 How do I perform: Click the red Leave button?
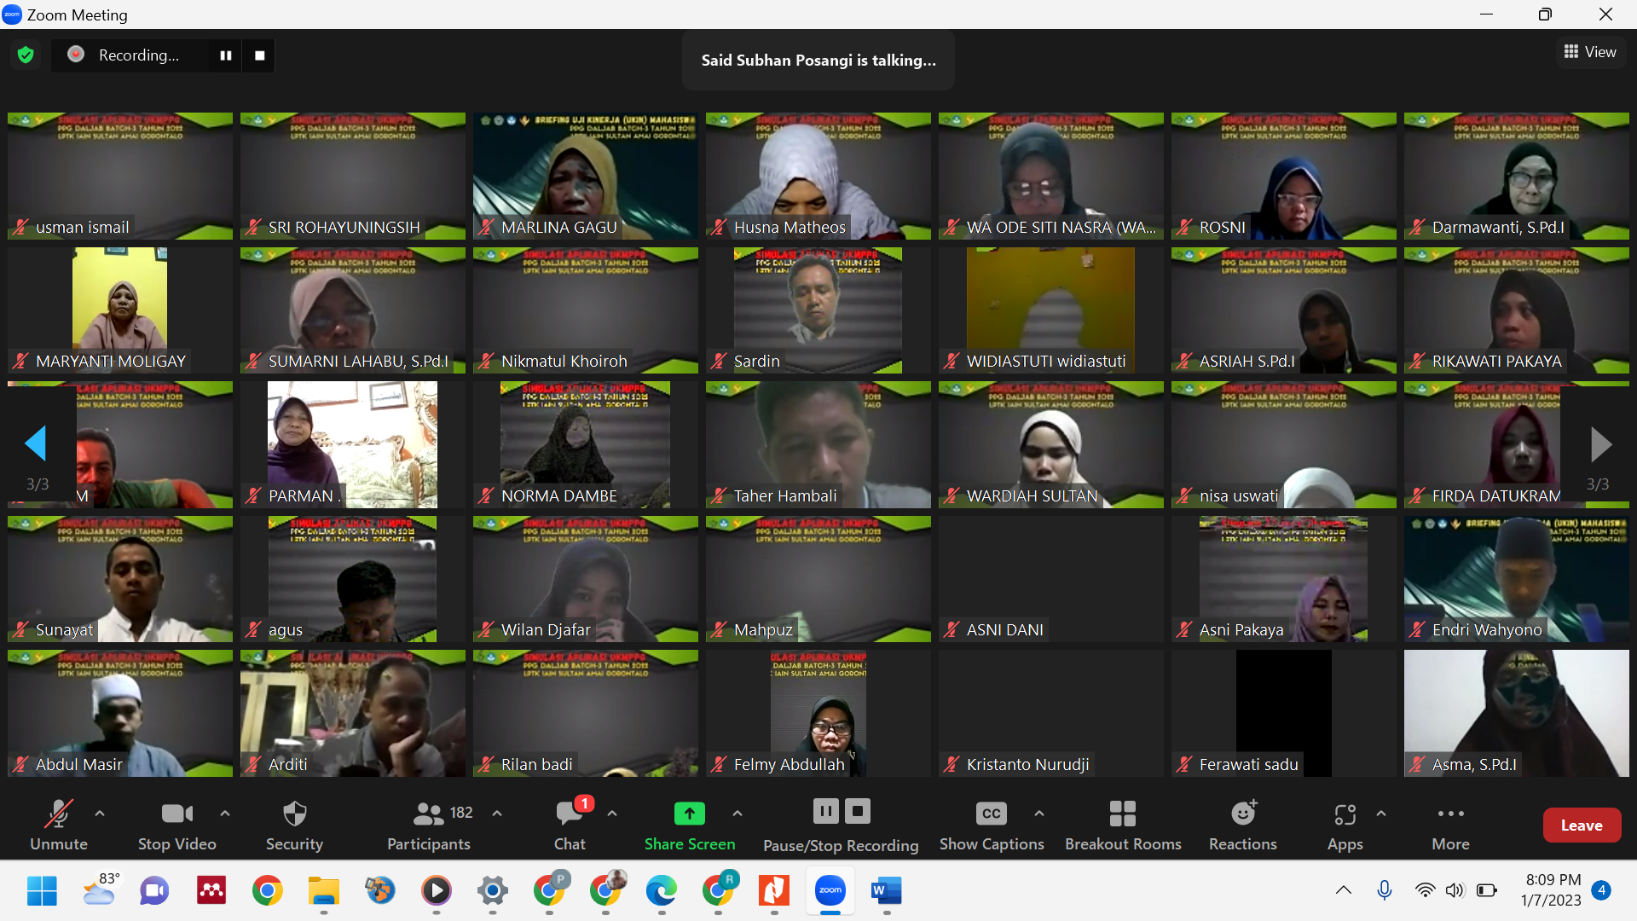pyautogui.click(x=1582, y=825)
